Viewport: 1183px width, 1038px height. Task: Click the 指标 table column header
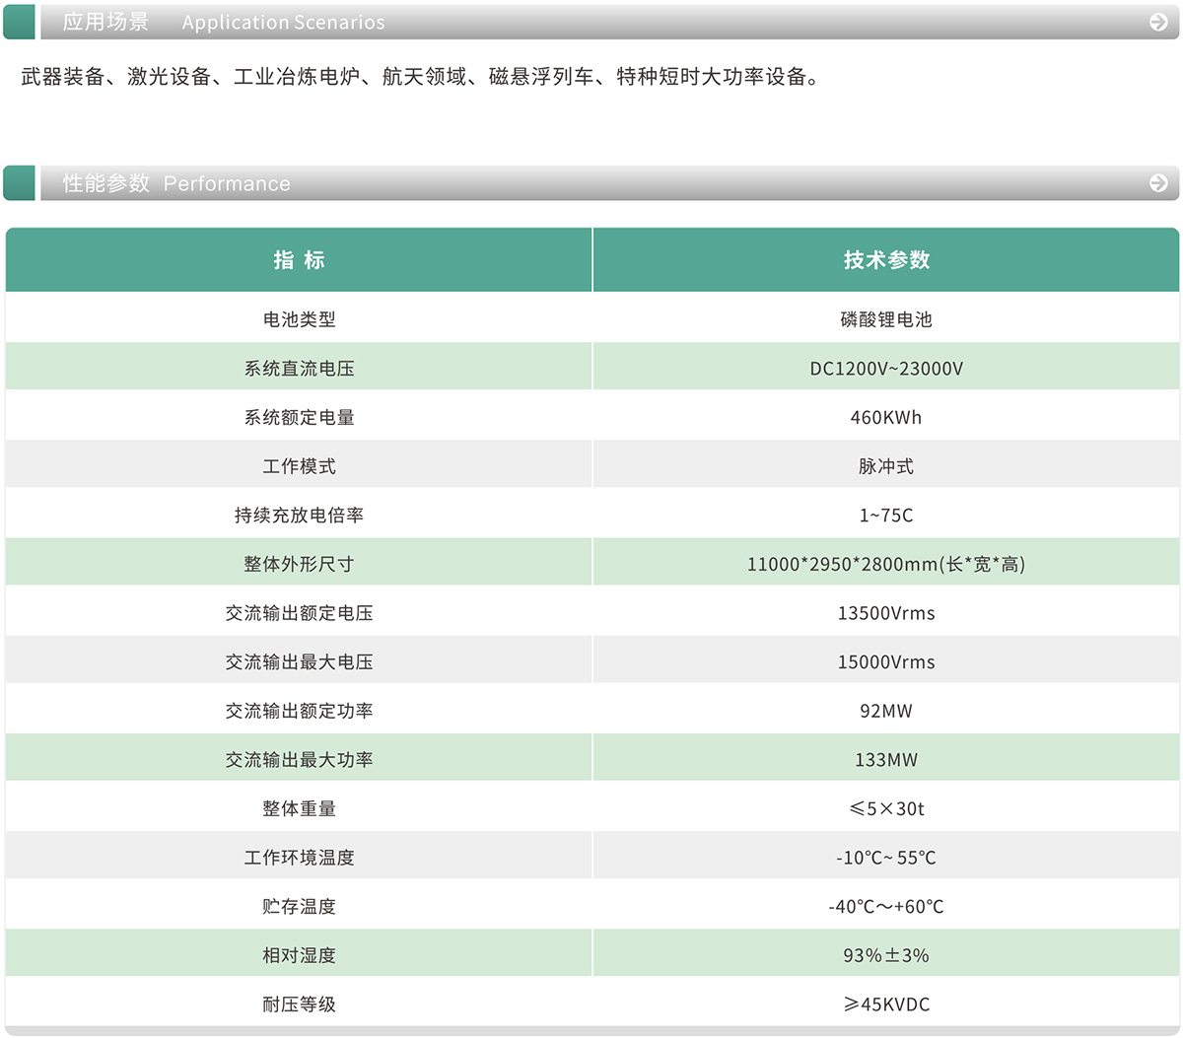(x=299, y=260)
